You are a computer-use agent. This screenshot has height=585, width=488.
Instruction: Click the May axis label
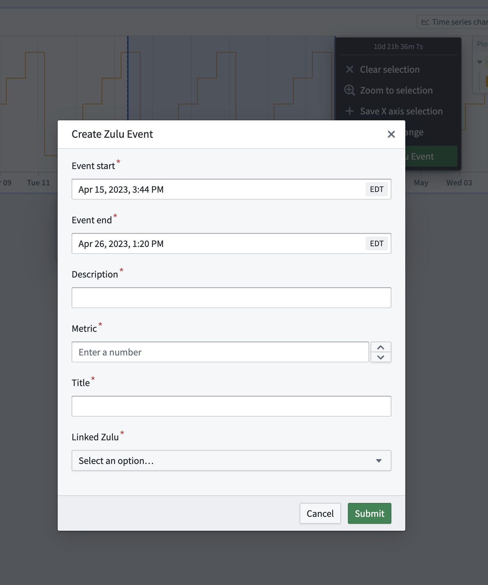click(421, 183)
